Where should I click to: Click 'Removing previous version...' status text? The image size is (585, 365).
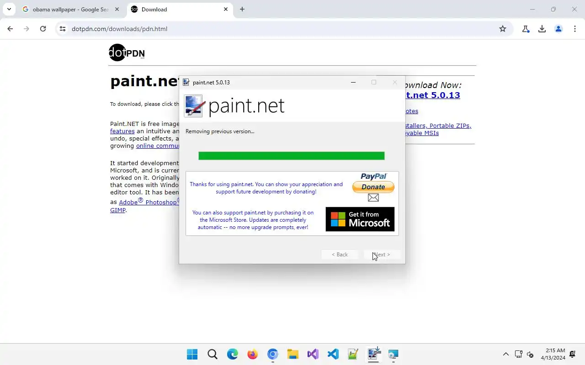point(220,131)
